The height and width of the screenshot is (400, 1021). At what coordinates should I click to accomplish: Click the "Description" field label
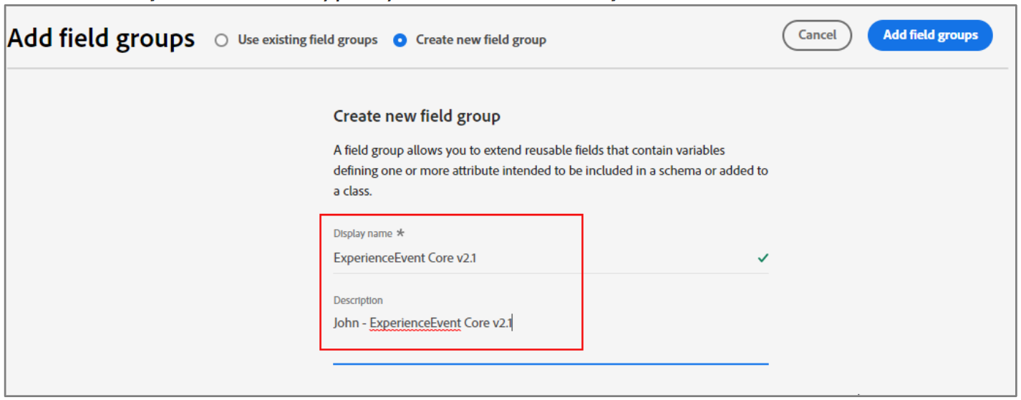(x=358, y=301)
